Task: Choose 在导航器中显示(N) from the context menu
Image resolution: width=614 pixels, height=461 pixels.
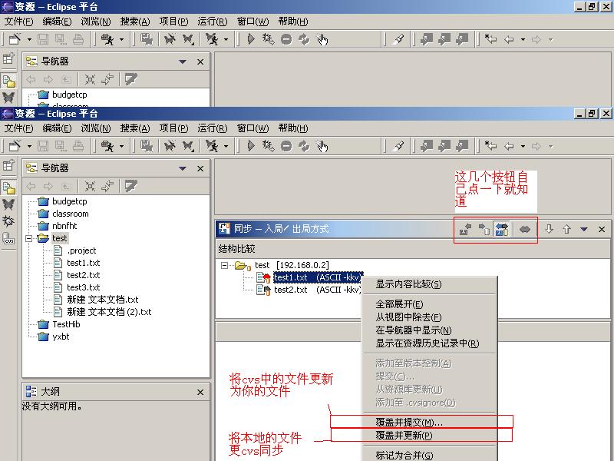Action: (429, 330)
